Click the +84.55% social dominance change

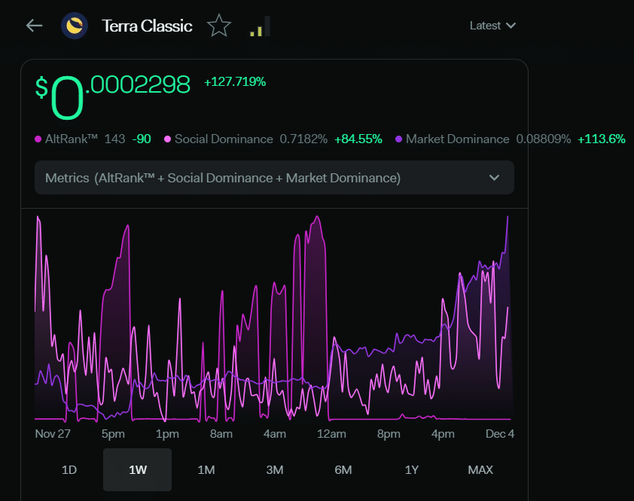[x=358, y=139]
